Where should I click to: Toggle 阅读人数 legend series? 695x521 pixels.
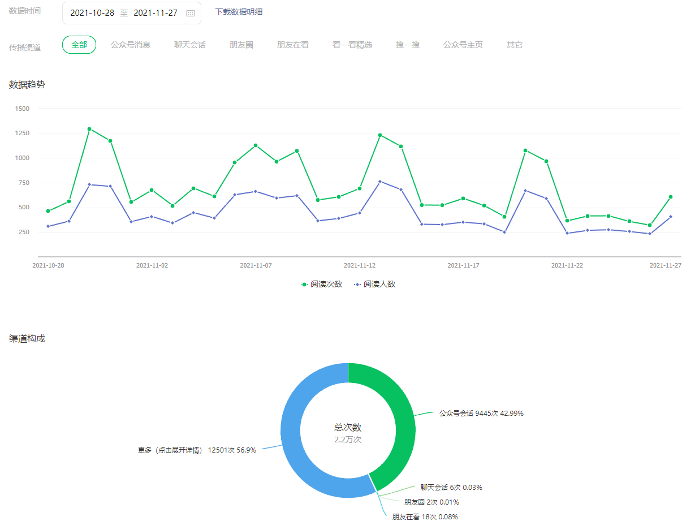click(x=374, y=285)
